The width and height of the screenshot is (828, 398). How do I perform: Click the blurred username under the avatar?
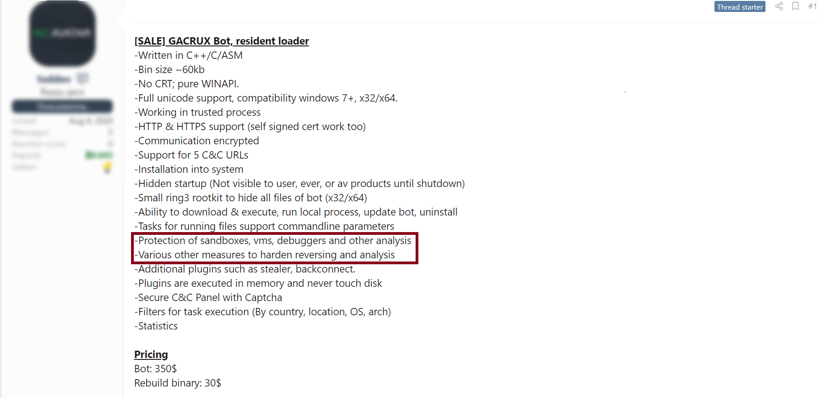tap(54, 79)
